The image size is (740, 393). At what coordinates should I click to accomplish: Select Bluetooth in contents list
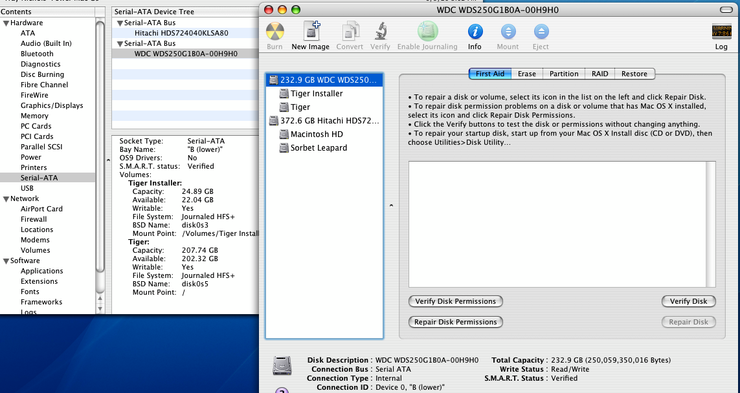click(x=38, y=54)
